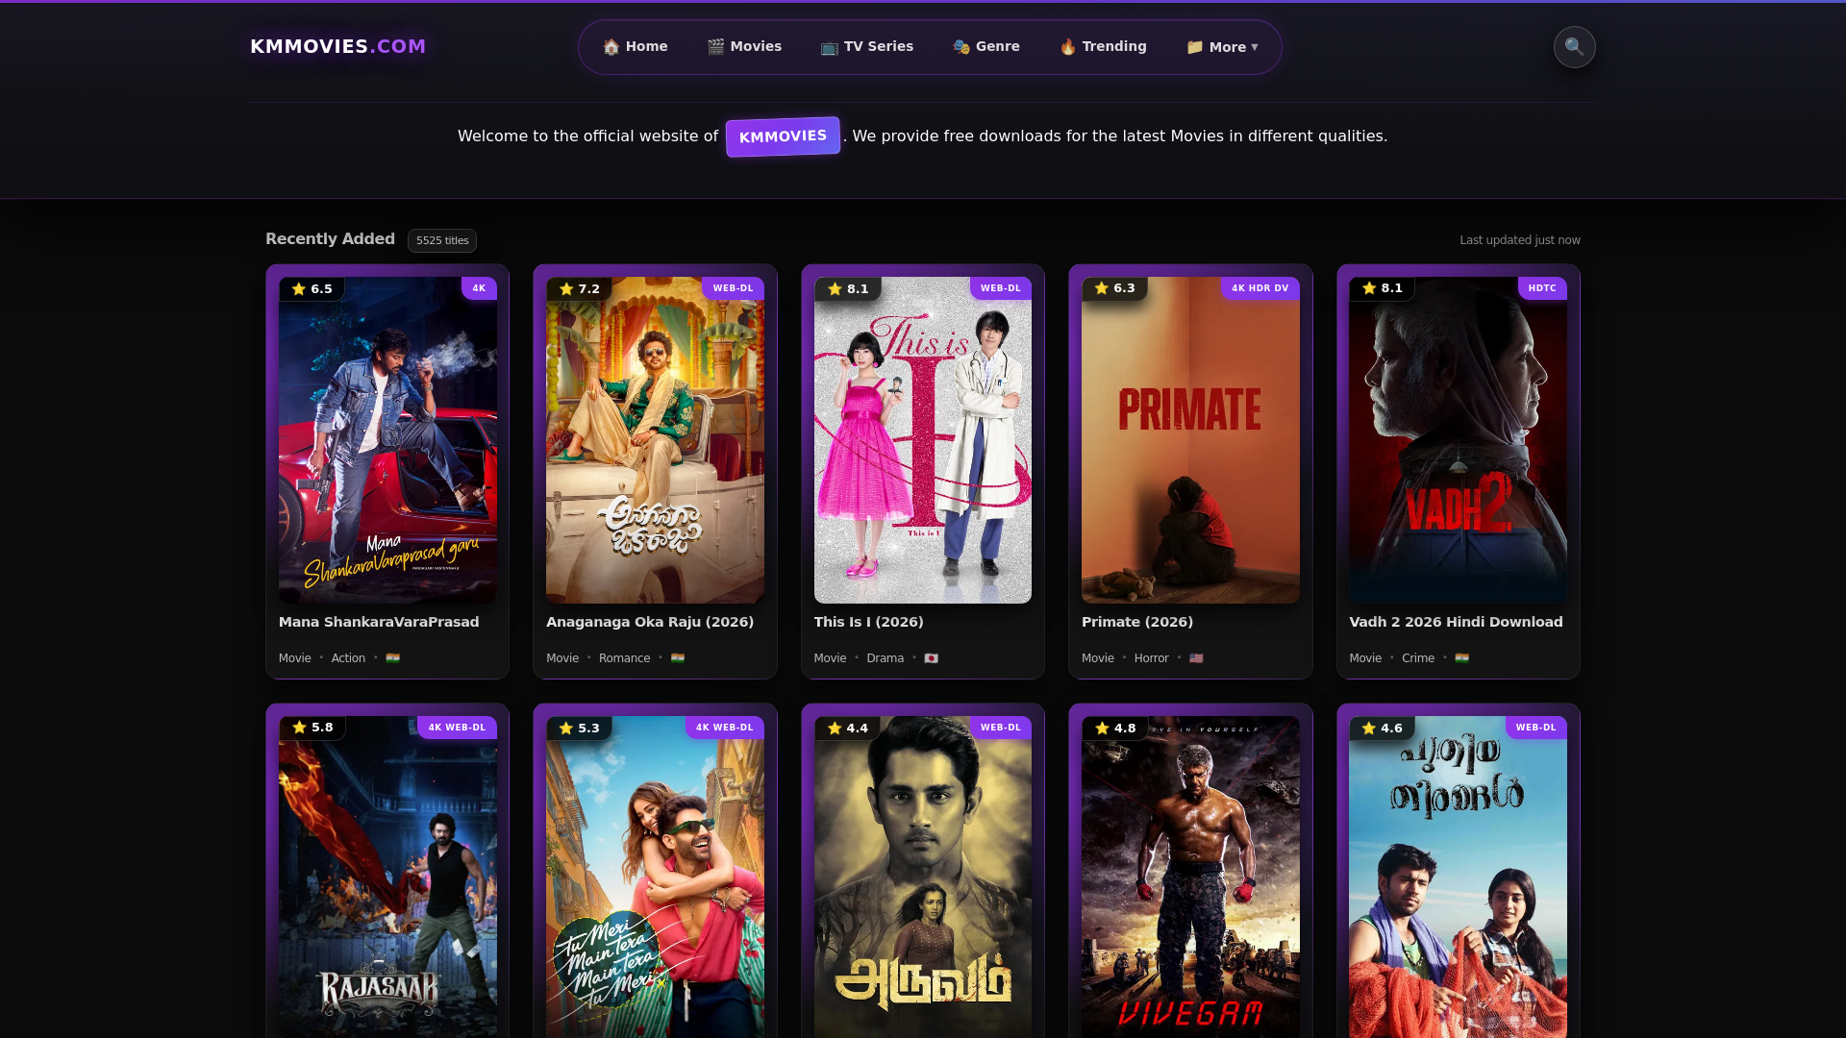This screenshot has width=1846, height=1038.
Task: Click the Primate (2026) title
Action: (x=1137, y=622)
